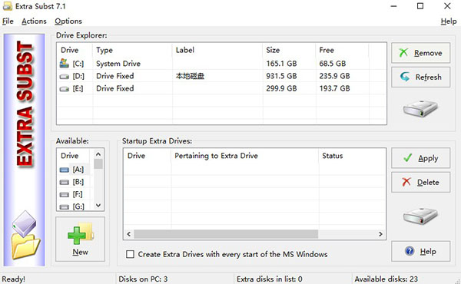Image resolution: width=461 pixels, height=284 pixels.
Task: Select the E: drive icon
Action: (x=64, y=89)
